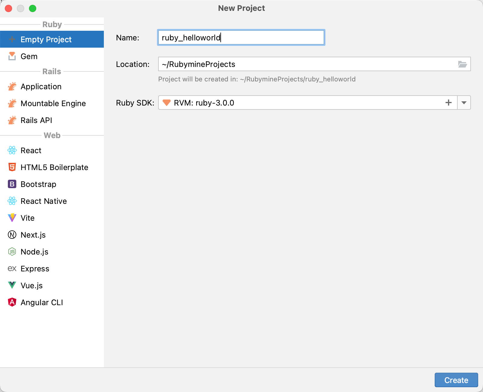This screenshot has height=392, width=483.
Task: Click the Bootstrap icon
Action: pyautogui.click(x=11, y=184)
